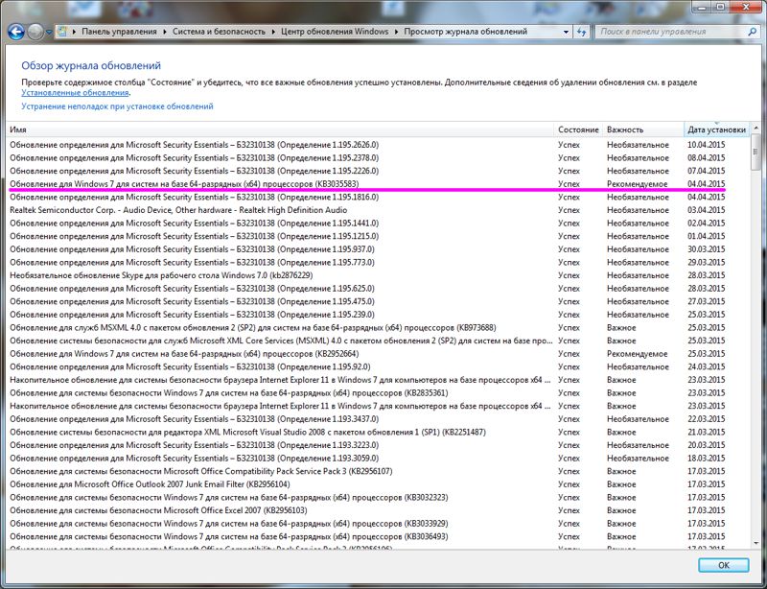This screenshot has width=767, height=589.
Task: Select update row with definition 1.195.2226.0
Action: point(379,171)
